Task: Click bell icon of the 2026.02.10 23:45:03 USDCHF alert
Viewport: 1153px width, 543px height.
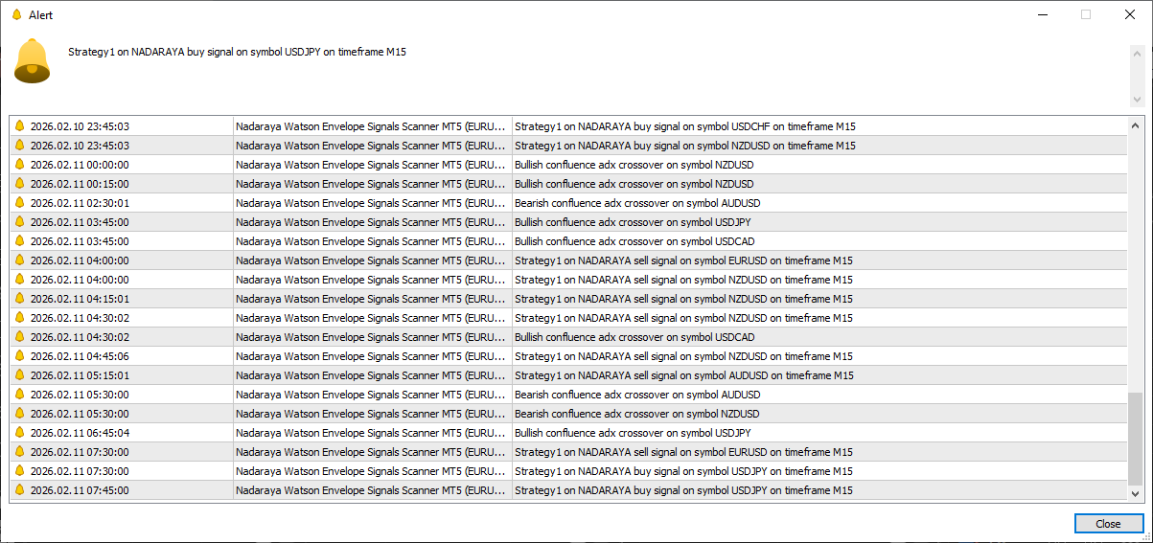Action: tap(18, 126)
